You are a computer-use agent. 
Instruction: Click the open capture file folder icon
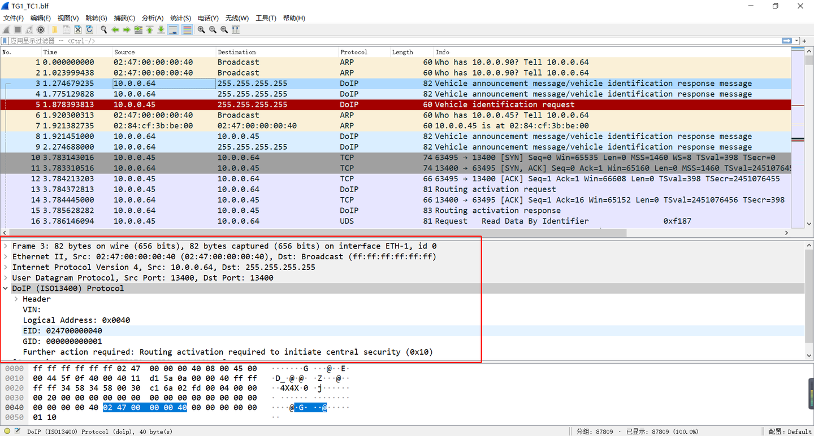[55, 29]
